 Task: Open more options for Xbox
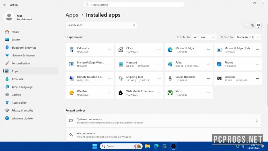click(x=208, y=93)
